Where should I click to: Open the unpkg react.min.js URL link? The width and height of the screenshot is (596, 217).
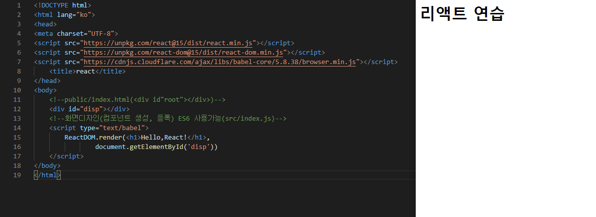168,43
